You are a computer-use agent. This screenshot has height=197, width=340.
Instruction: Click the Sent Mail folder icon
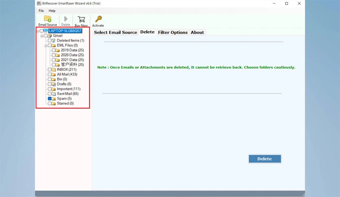54,94
